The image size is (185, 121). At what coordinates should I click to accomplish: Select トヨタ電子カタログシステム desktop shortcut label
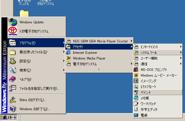(46, 2)
